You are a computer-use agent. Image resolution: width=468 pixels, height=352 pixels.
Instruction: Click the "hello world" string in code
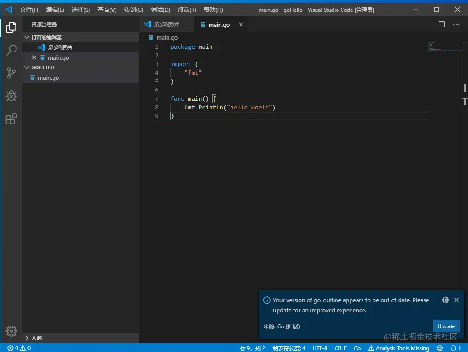click(x=249, y=107)
